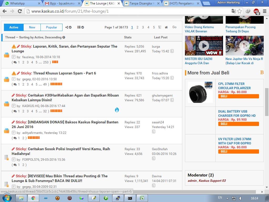Click the Go link in pagination
269x202 pixels.
pos(174,27)
